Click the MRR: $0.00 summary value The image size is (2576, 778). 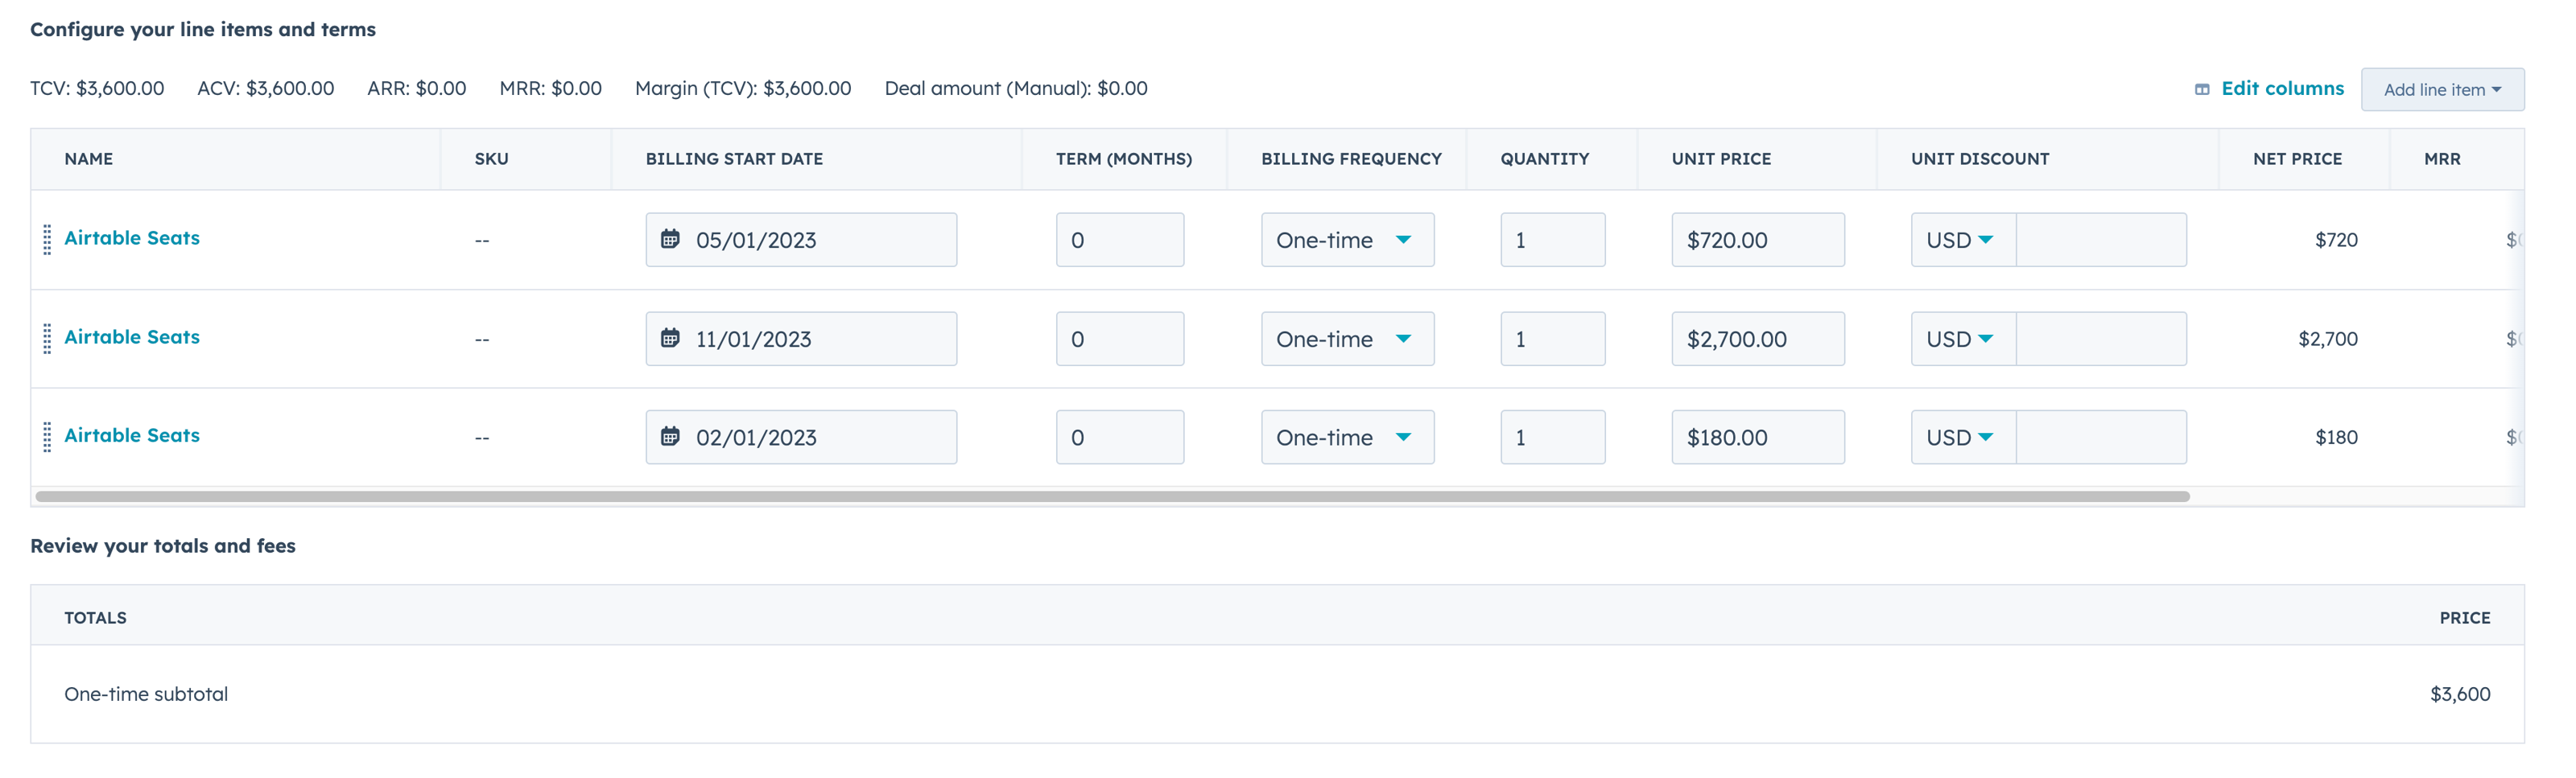(551, 88)
